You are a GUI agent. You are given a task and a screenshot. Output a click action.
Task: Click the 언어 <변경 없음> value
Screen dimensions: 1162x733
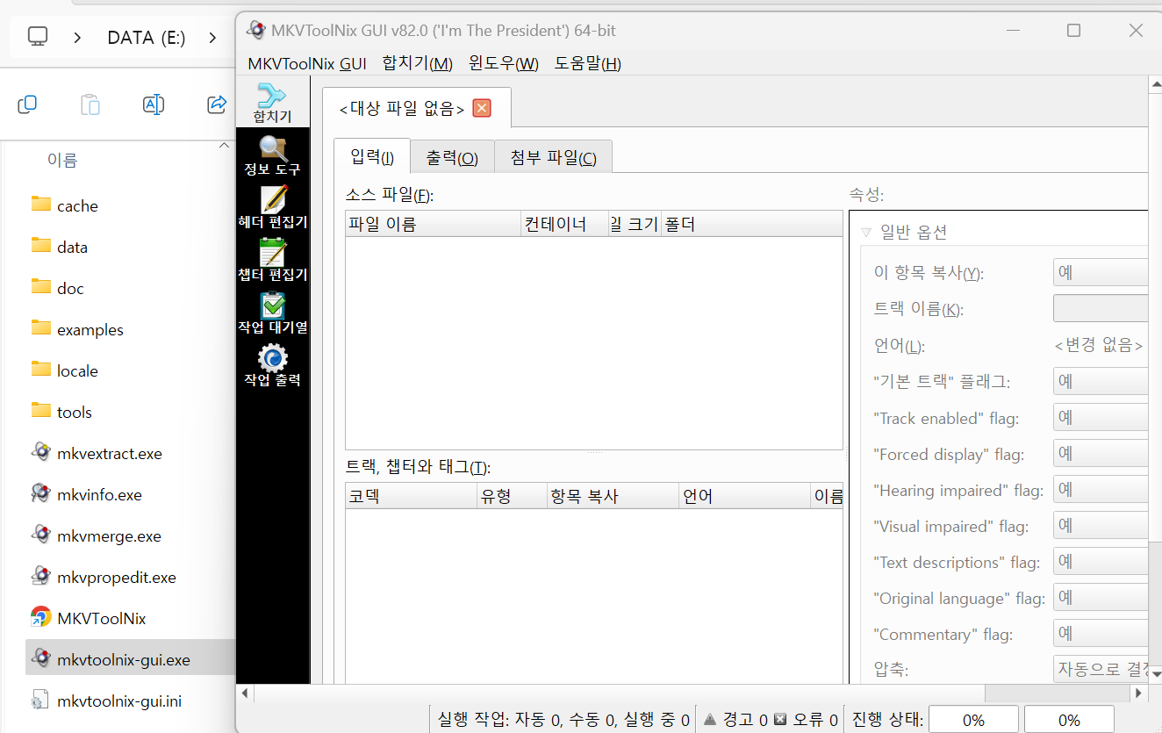1099,345
